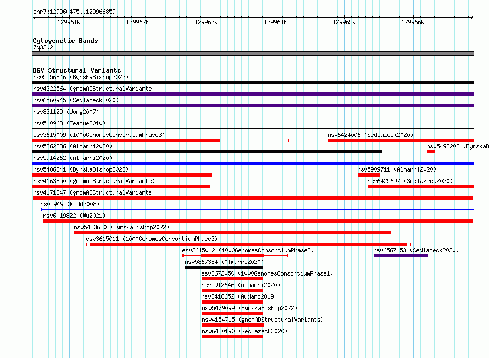This screenshot has width=489, height=358.
Task: Click the chr7:129960475..129966859 coordinates text
Action: click(74, 12)
